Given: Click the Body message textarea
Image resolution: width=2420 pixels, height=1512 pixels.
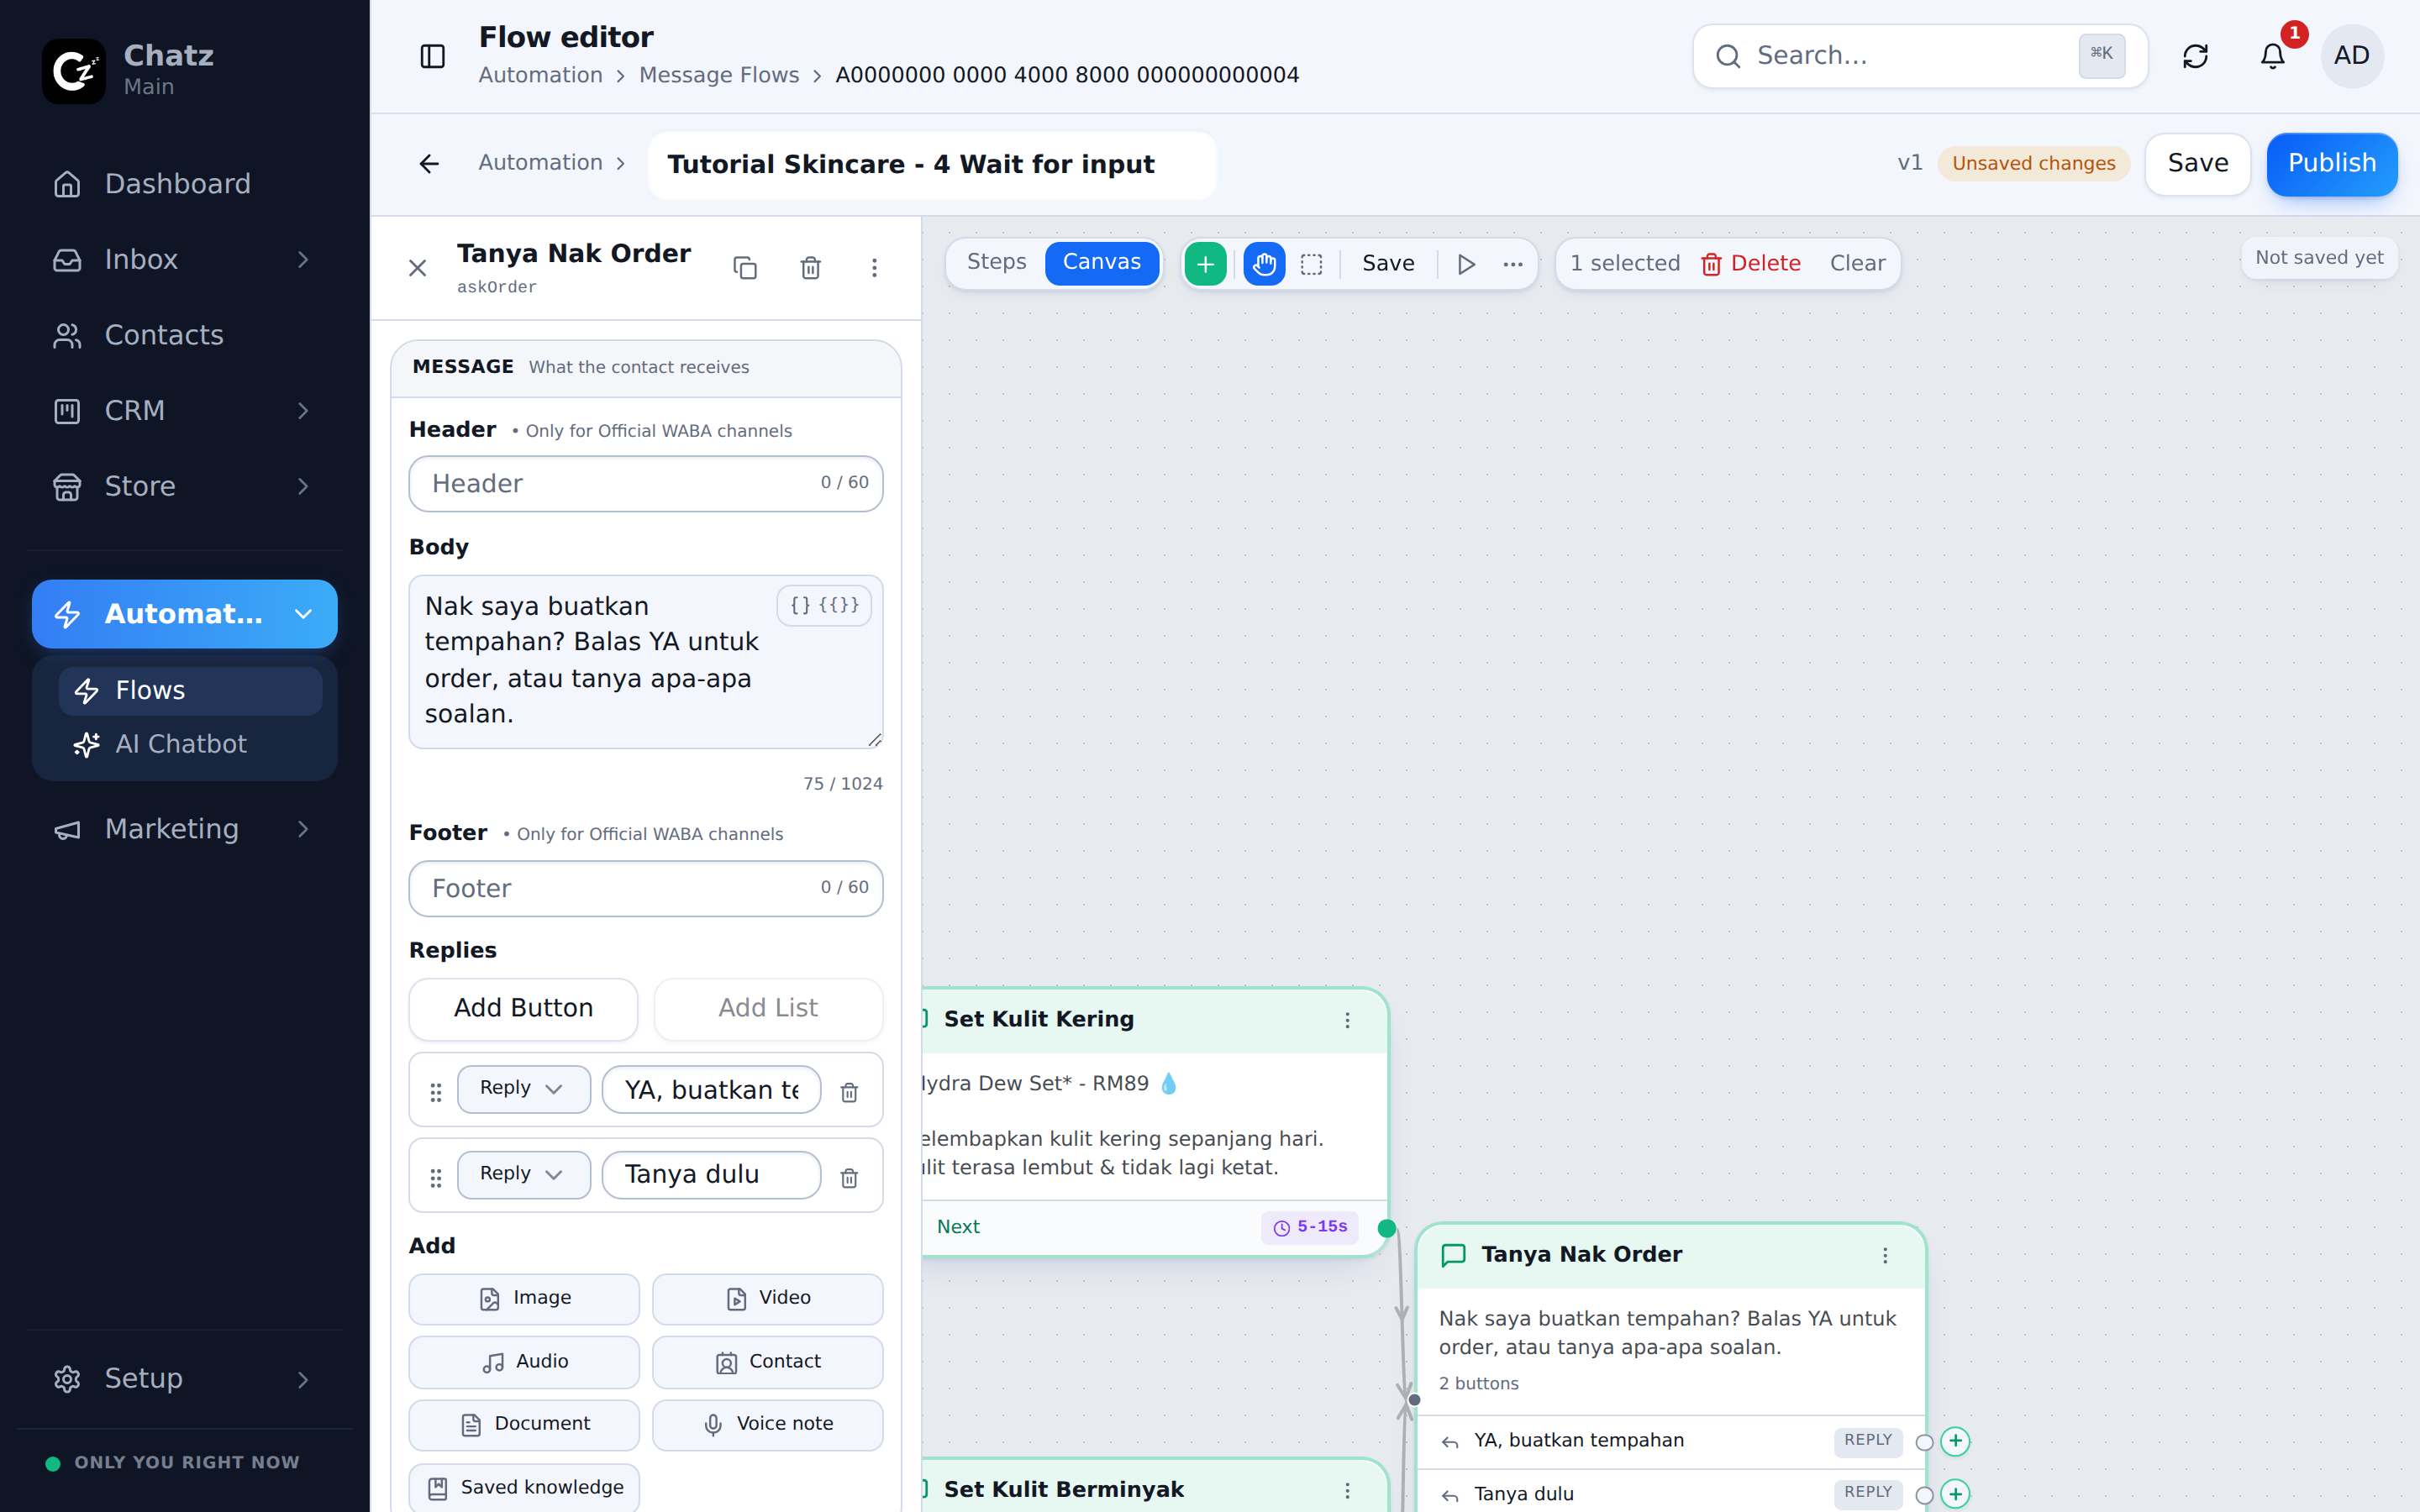Looking at the screenshot, I should [x=646, y=662].
